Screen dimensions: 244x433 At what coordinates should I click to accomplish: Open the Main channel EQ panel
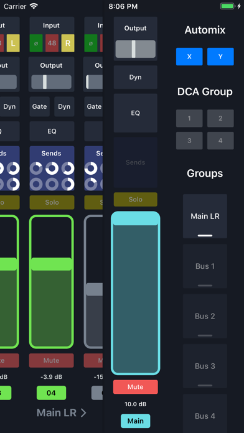coord(136,113)
